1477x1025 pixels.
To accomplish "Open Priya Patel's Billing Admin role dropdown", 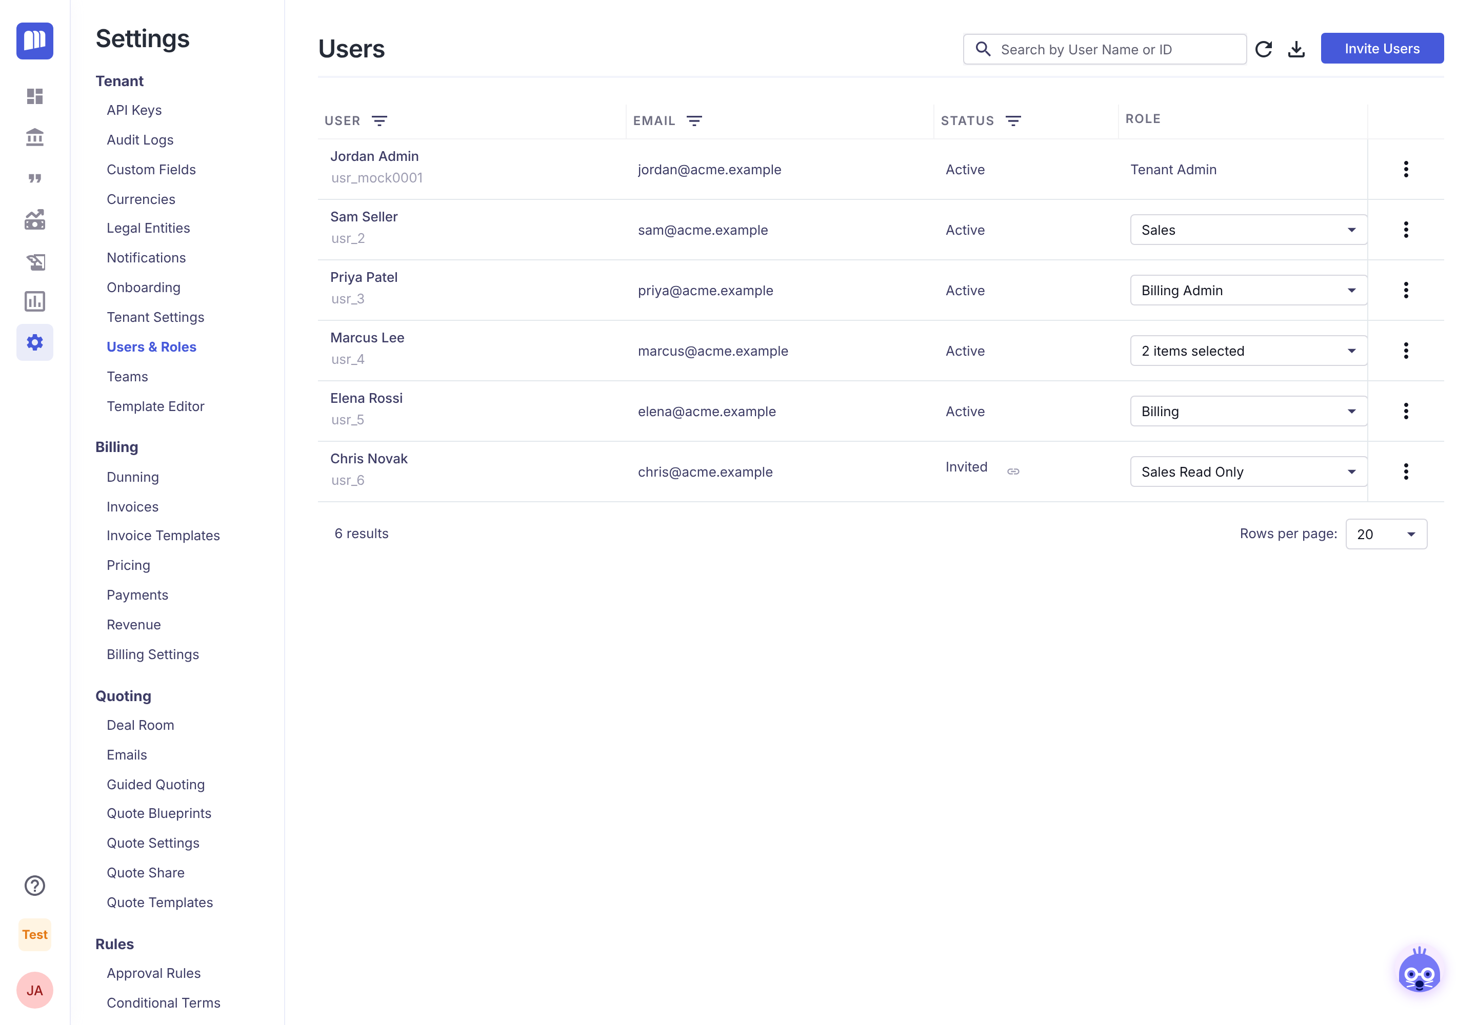I will 1248,290.
